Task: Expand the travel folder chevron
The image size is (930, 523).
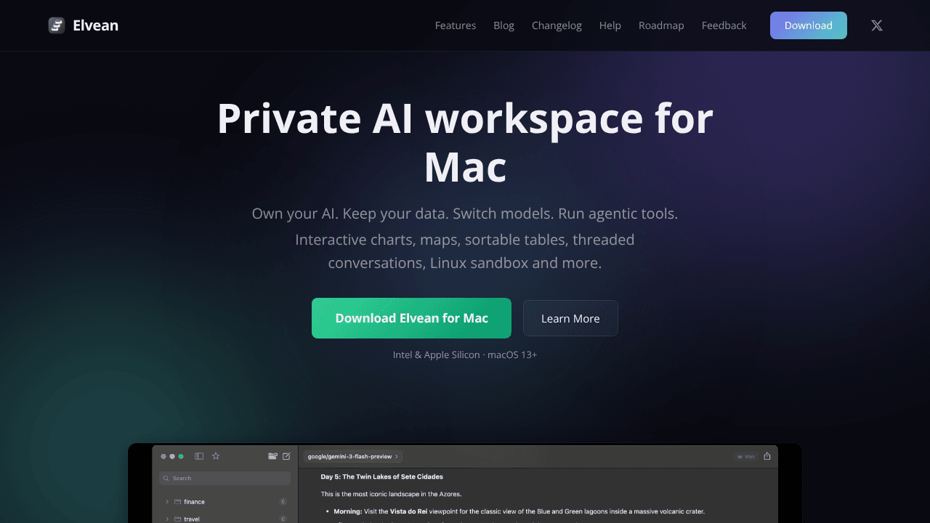Action: tap(167, 519)
